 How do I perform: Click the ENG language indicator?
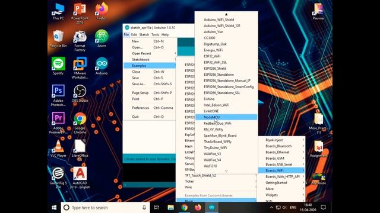[x=293, y=208]
